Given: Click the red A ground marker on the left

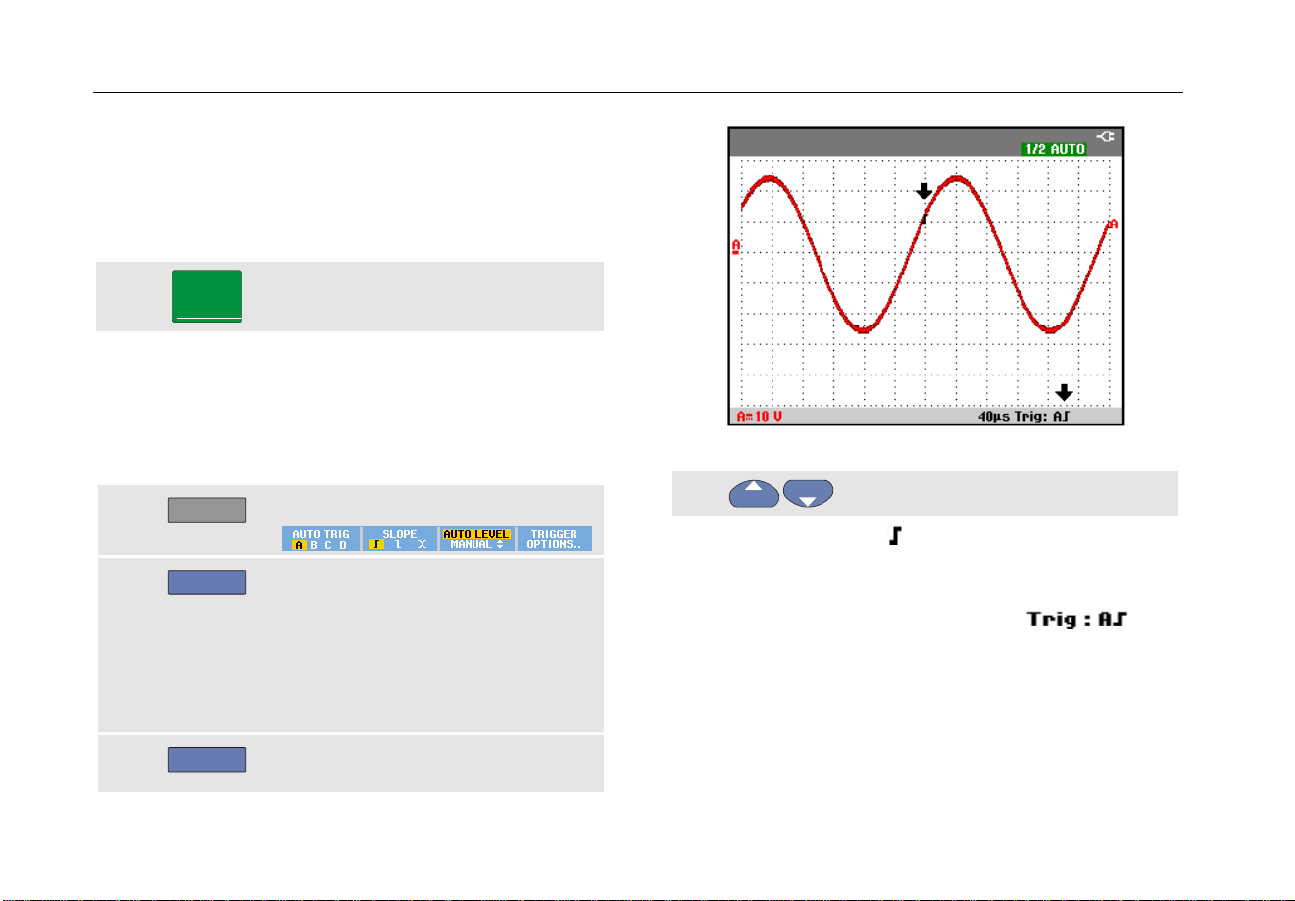Looking at the screenshot, I should tap(736, 246).
